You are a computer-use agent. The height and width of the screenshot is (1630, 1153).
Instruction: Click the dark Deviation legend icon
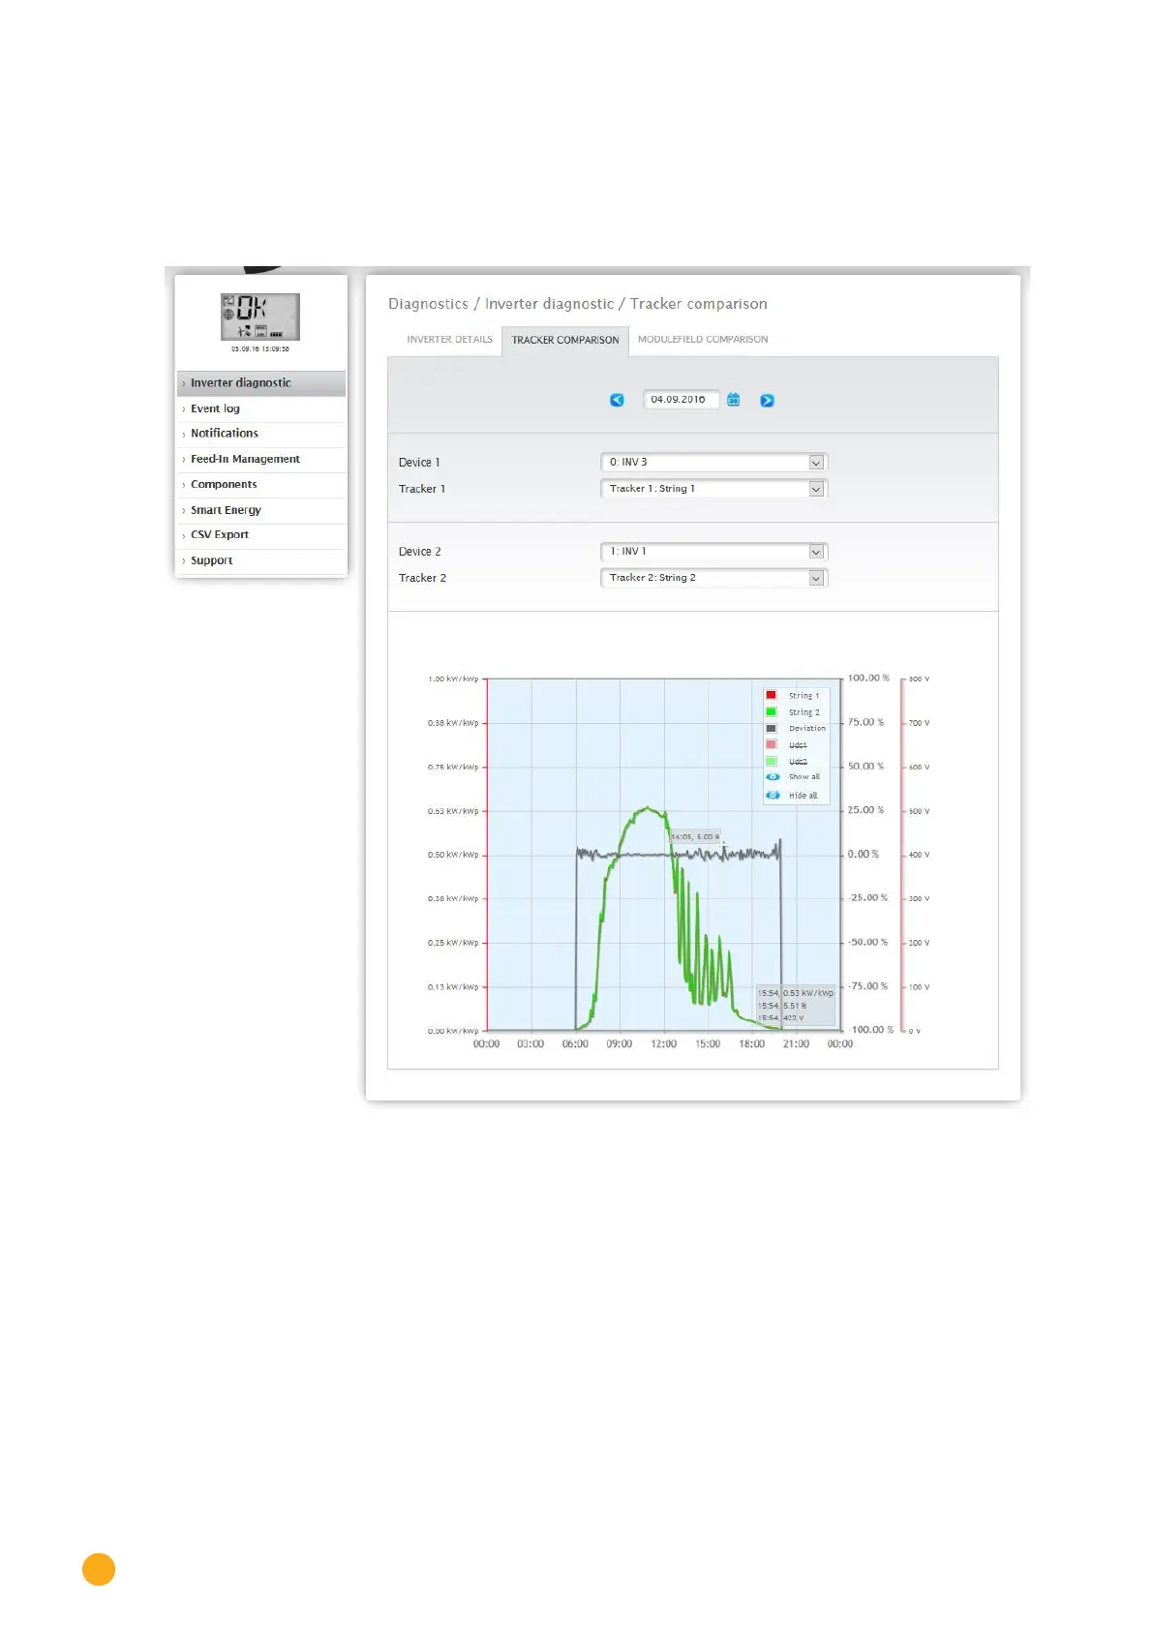click(772, 728)
